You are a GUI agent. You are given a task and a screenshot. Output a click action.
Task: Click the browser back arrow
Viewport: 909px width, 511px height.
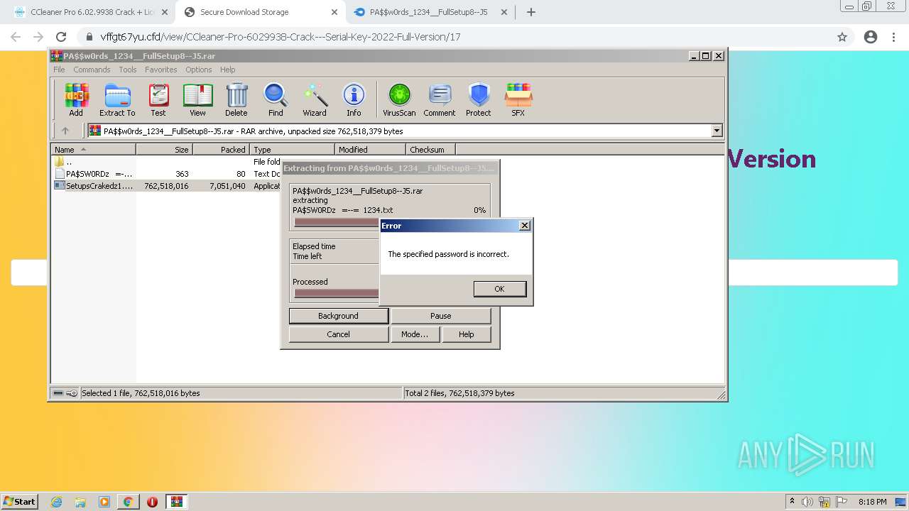pos(16,37)
